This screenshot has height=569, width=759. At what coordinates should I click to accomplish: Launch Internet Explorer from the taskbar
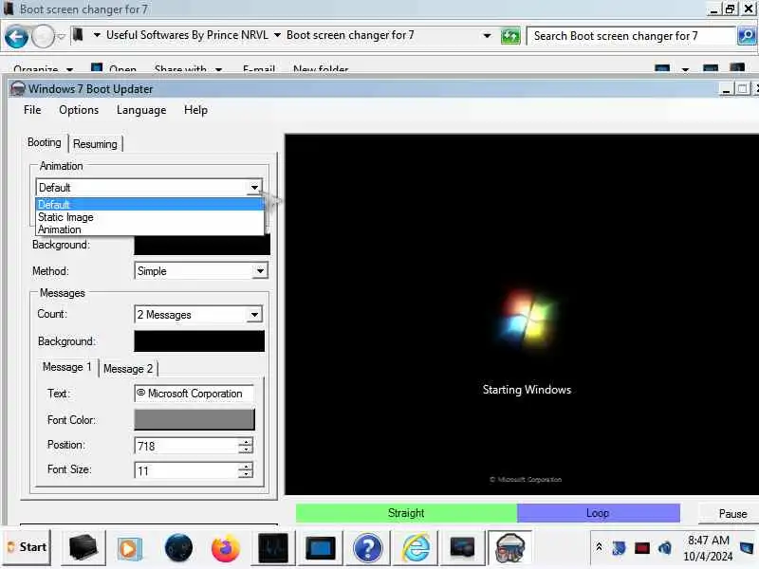[x=416, y=548]
